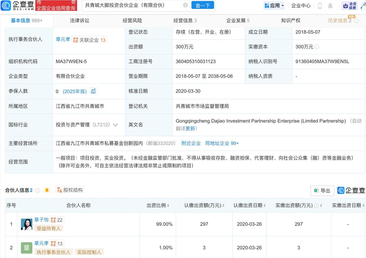Screen dimensions: 366x258
Task: Click the 会员续费 membership icon
Action: pos(350,6)
